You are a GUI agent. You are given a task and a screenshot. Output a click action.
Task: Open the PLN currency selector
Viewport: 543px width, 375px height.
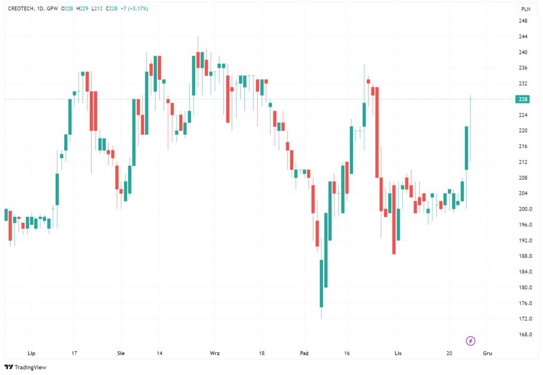(526, 9)
